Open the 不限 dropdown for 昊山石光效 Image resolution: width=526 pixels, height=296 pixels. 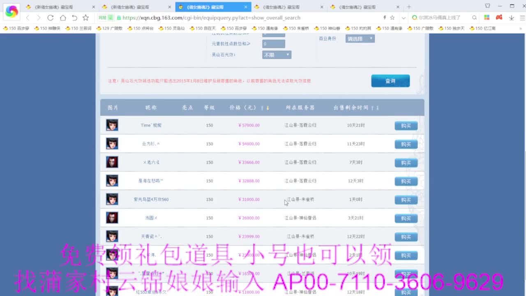coord(277,54)
